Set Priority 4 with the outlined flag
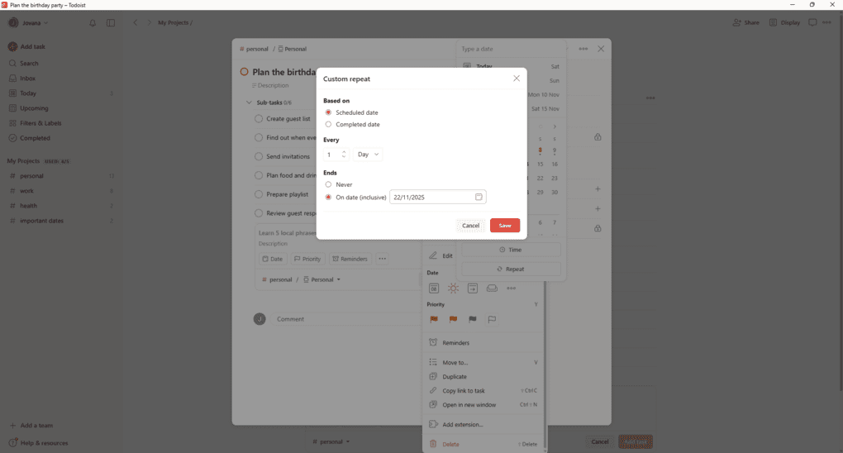The image size is (843, 453). (492, 320)
